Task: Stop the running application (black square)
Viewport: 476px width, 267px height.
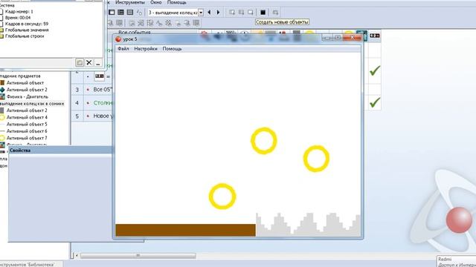Action: [x=263, y=13]
